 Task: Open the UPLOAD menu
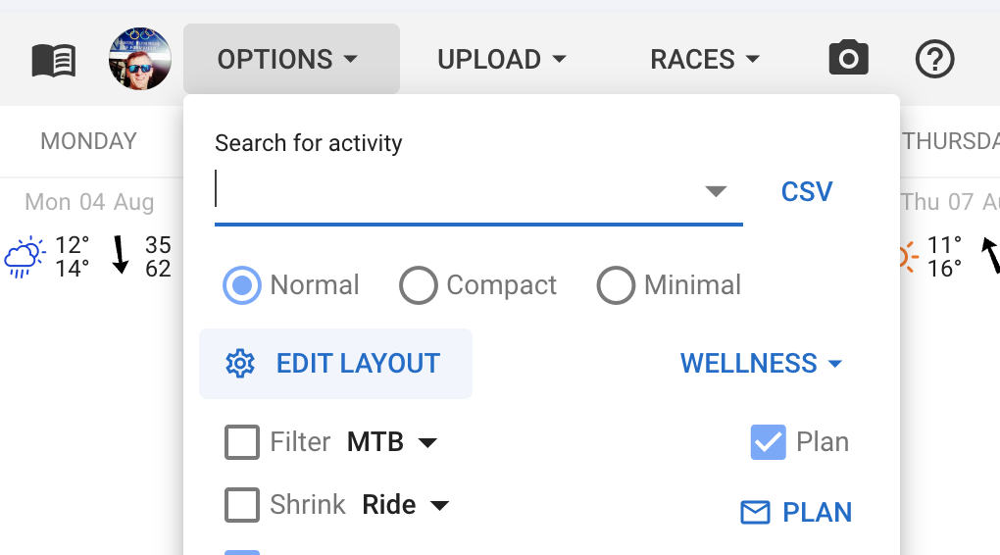[x=502, y=60]
